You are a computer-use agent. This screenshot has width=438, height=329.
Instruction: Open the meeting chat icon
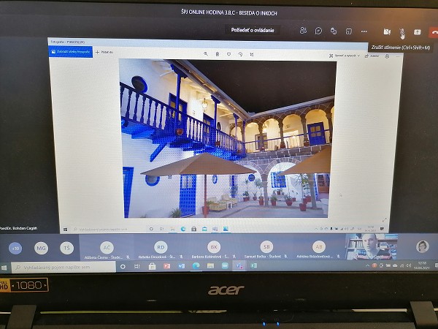[x=318, y=31]
